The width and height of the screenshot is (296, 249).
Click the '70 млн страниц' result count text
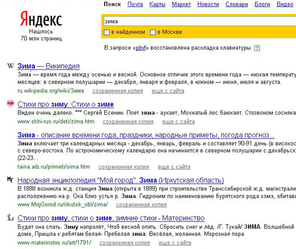point(41,38)
